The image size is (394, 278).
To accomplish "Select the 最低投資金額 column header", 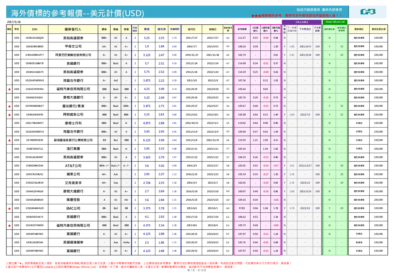I will point(379,29).
